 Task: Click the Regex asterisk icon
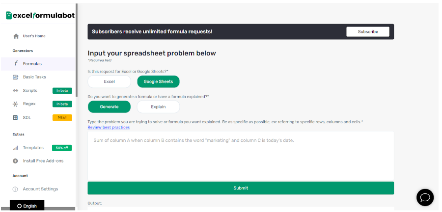[16, 104]
